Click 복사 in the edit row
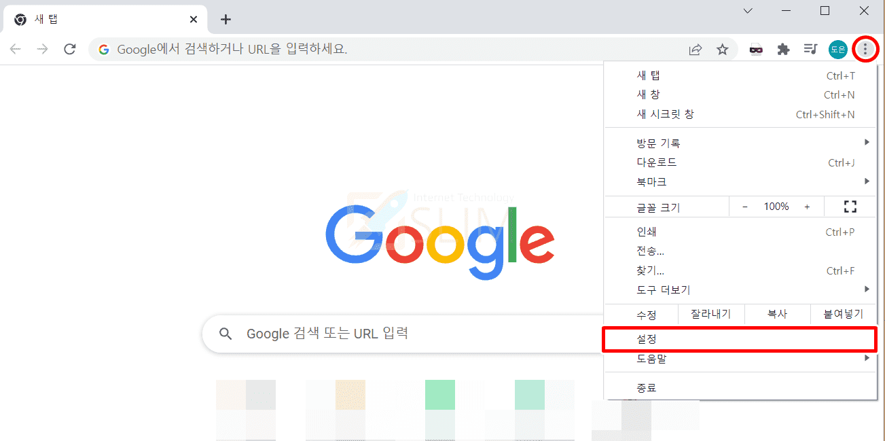 [x=777, y=314]
